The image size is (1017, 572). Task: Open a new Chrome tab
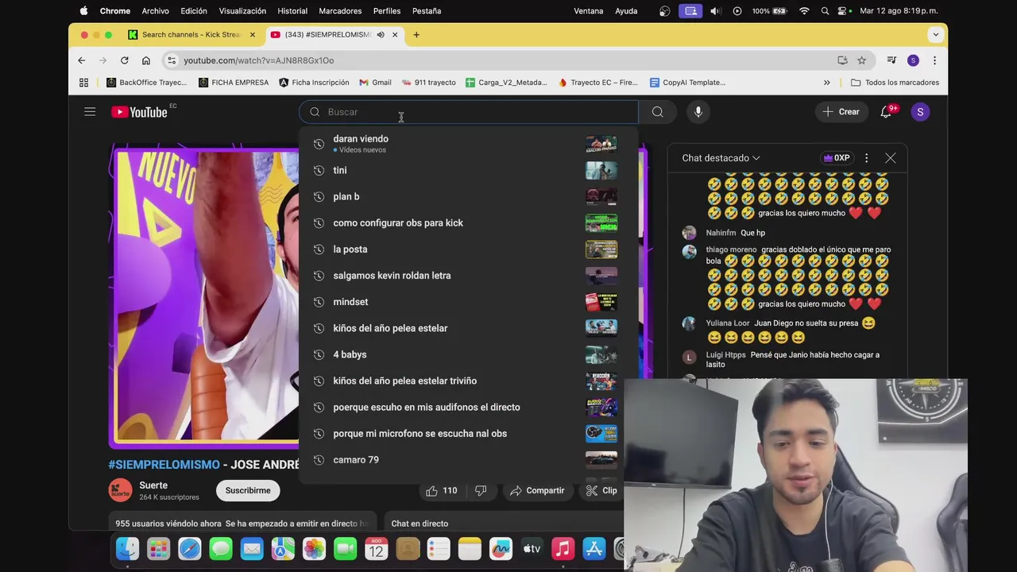(416, 35)
